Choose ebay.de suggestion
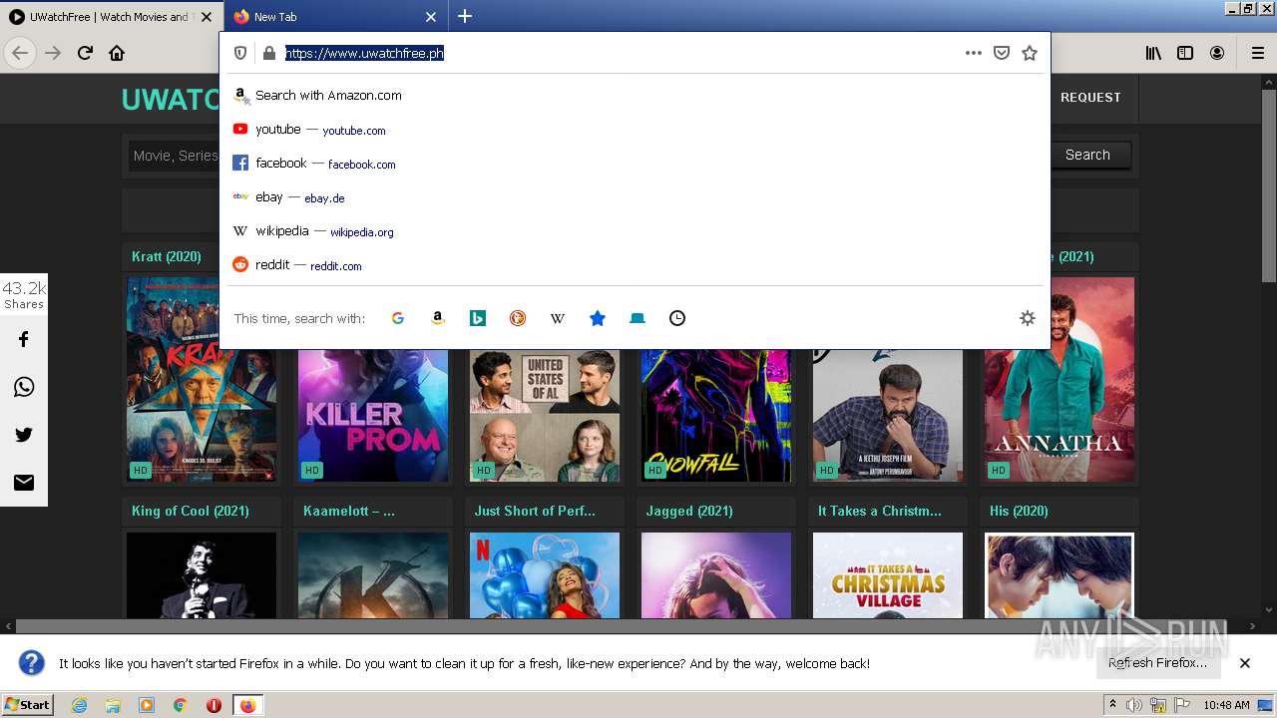The image size is (1277, 718). [x=635, y=197]
